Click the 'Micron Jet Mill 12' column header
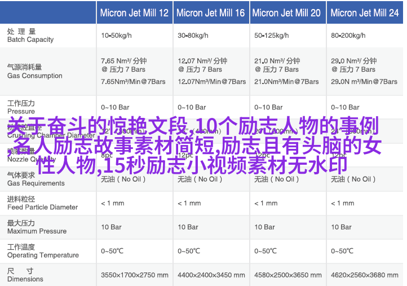Image resolution: width=407 pixels, height=286 pixels. pos(134,13)
